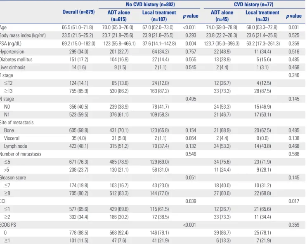
Task: Click the value 568 (92.4)
Action: 119,232
